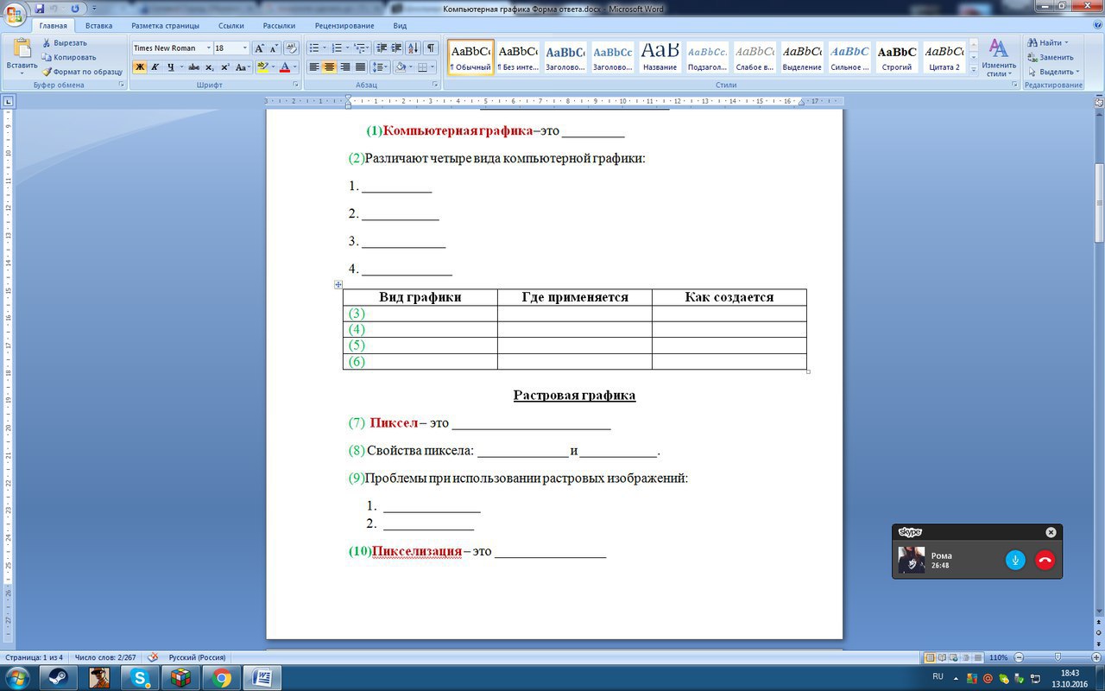Open Steam from the taskbar
The height and width of the screenshot is (691, 1105).
pos(58,678)
